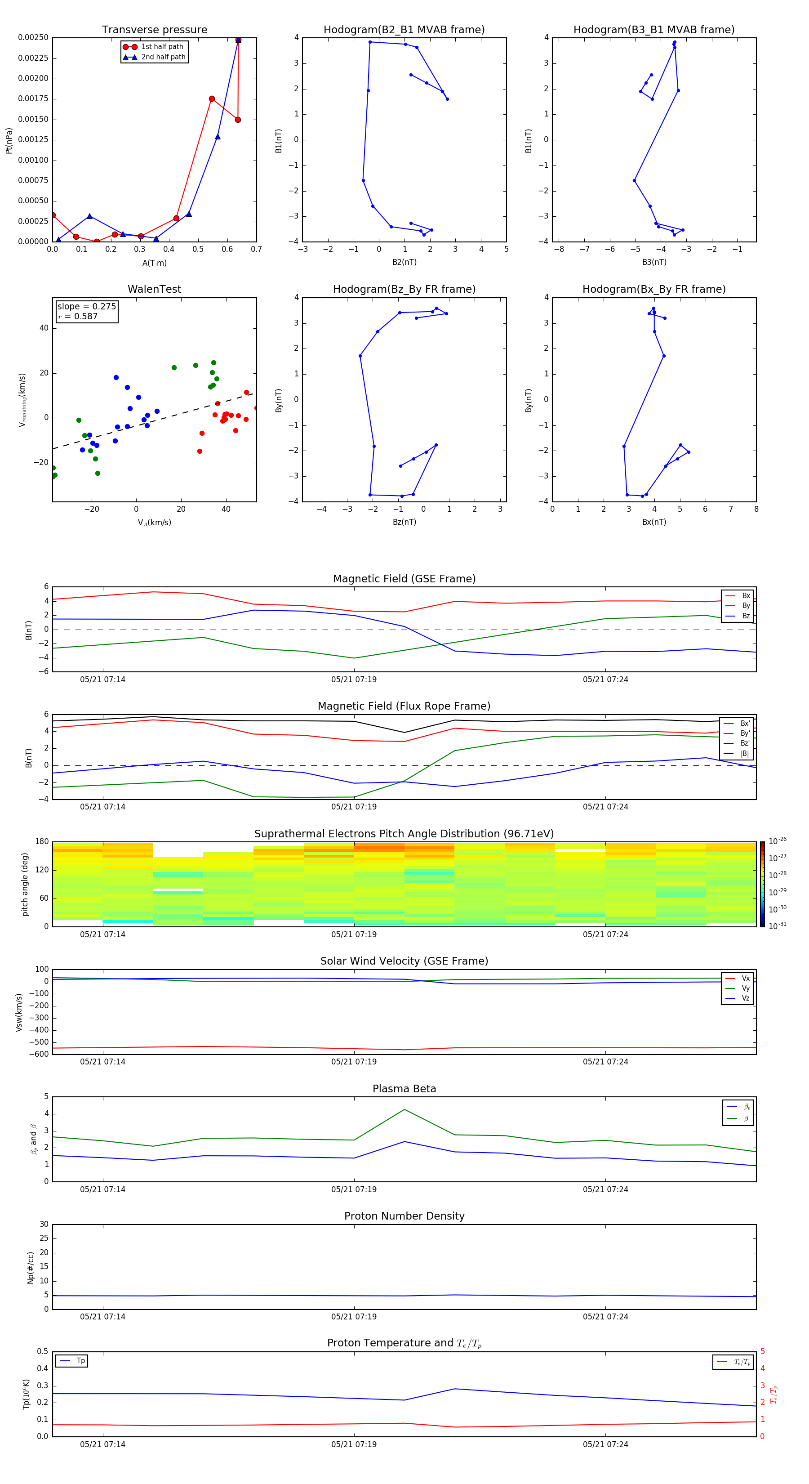Image resolution: width=809 pixels, height=1484 pixels.
Task: Click the '2nd half path' legend entry
Action: click(x=154, y=57)
